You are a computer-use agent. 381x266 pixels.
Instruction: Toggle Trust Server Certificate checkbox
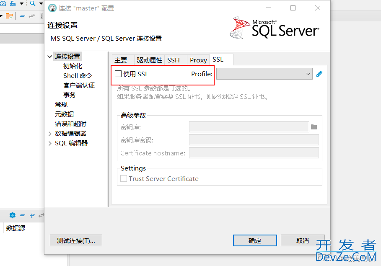click(x=123, y=178)
